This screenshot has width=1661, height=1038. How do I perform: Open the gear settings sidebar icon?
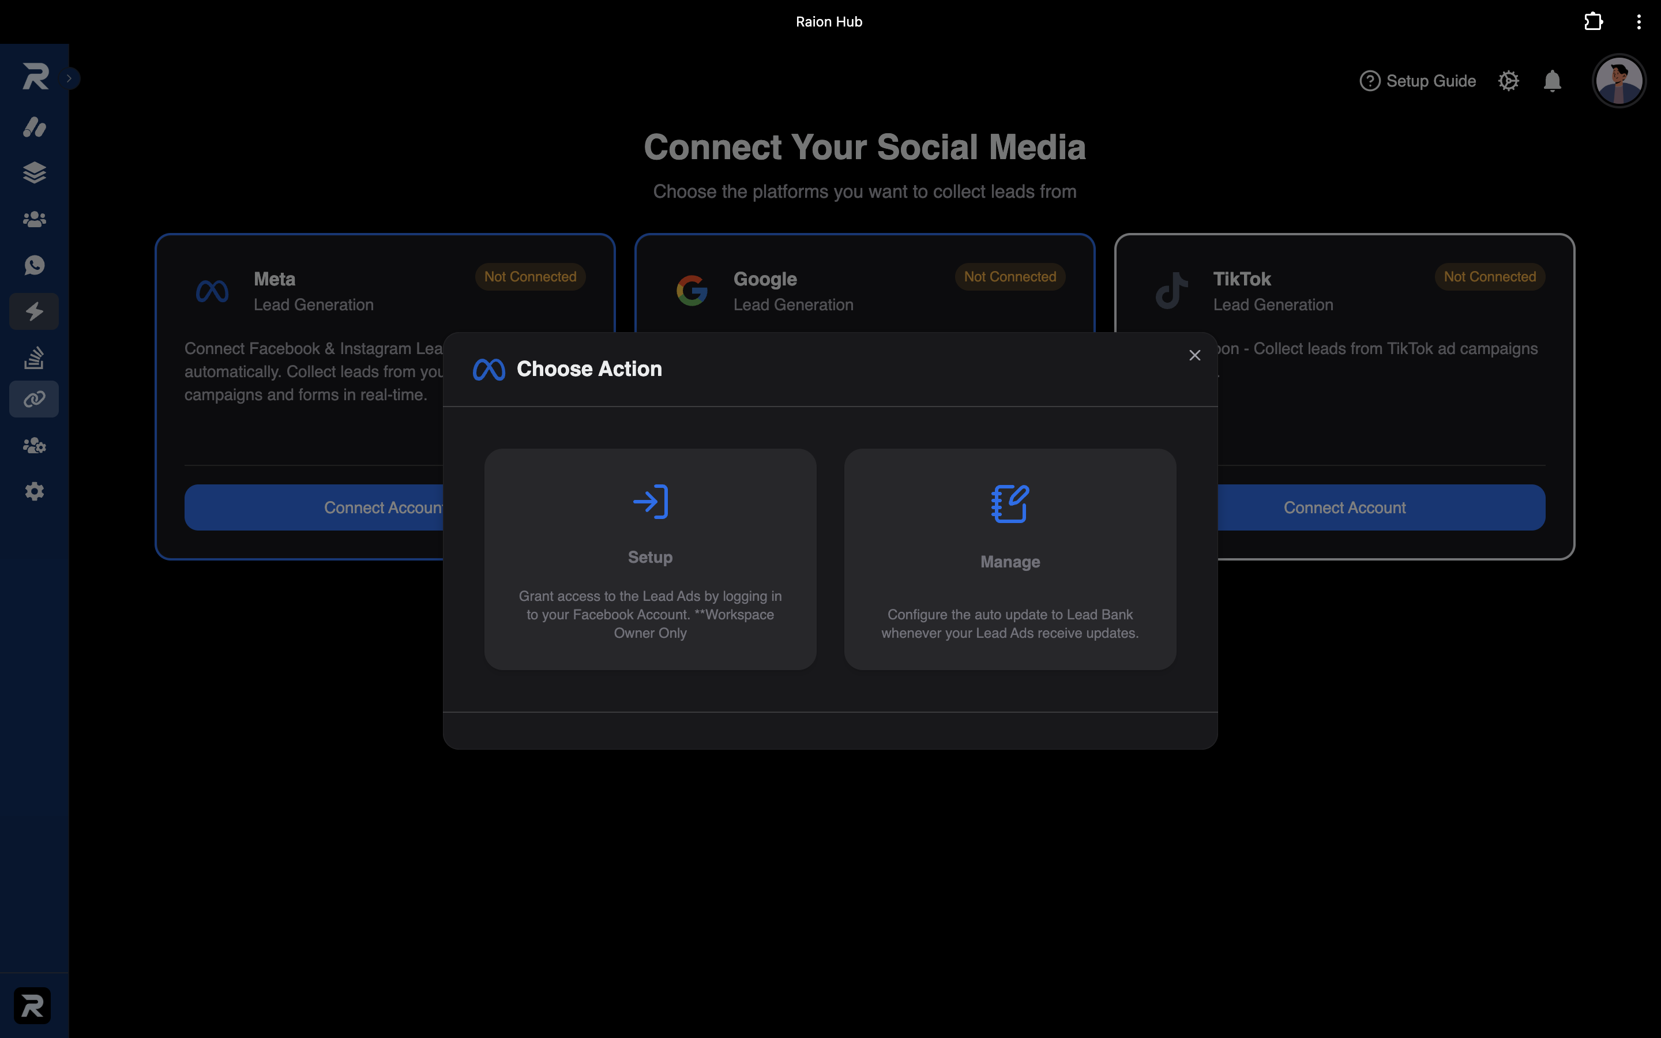(35, 491)
